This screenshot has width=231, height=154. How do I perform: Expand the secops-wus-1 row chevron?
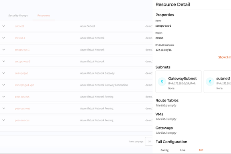(4, 61)
